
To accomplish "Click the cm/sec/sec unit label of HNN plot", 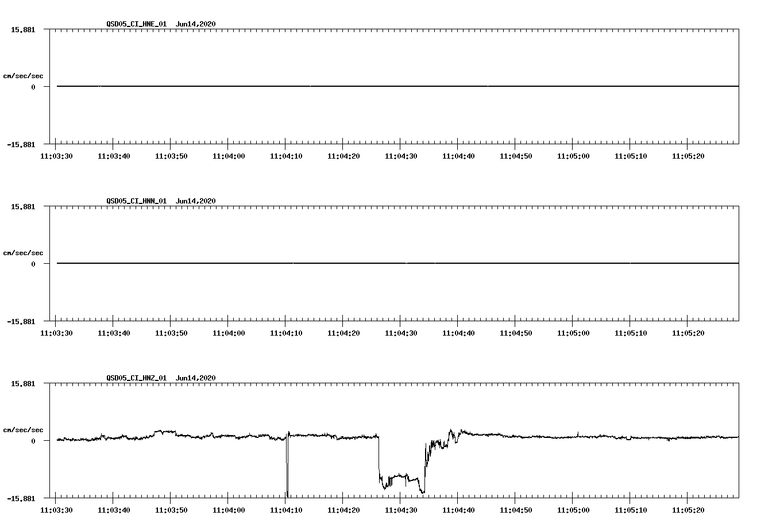I will (x=23, y=253).
